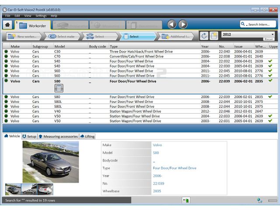Viewport: 280px width, 210px height.
Task: Click the main Volvo S80 photo
Action: [x=51, y=162]
